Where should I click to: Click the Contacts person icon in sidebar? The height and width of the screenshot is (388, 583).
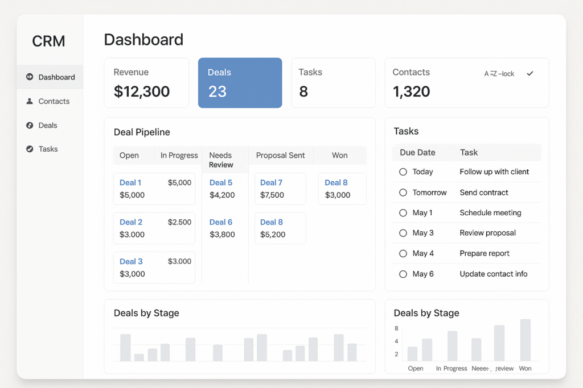(x=30, y=101)
